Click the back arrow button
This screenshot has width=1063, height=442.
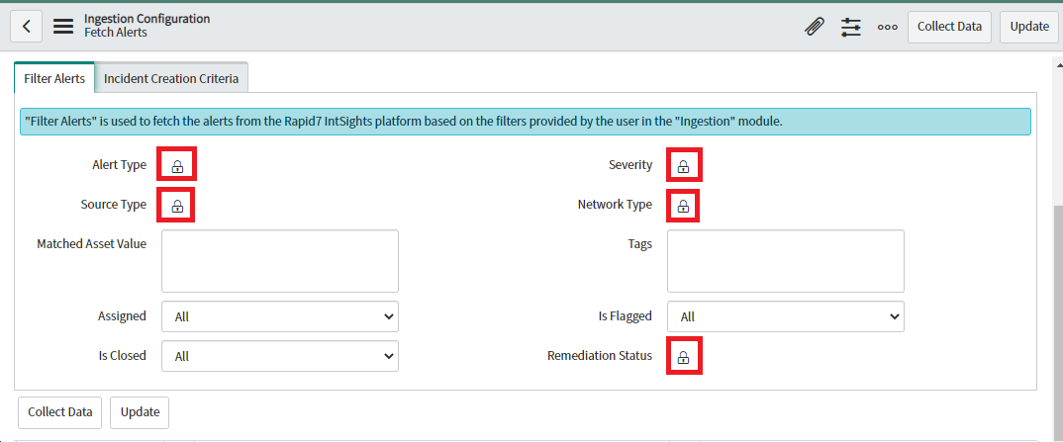coord(26,27)
